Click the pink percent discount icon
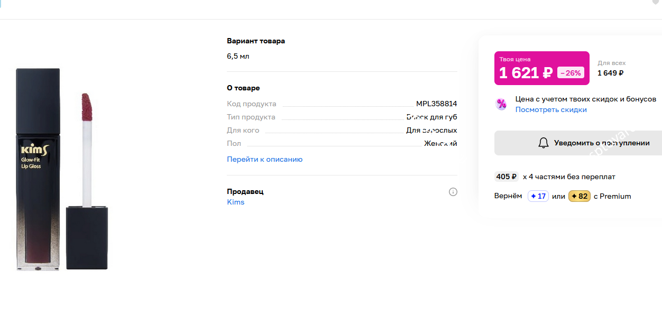Viewport: 662px width, 315px height. coord(501,104)
